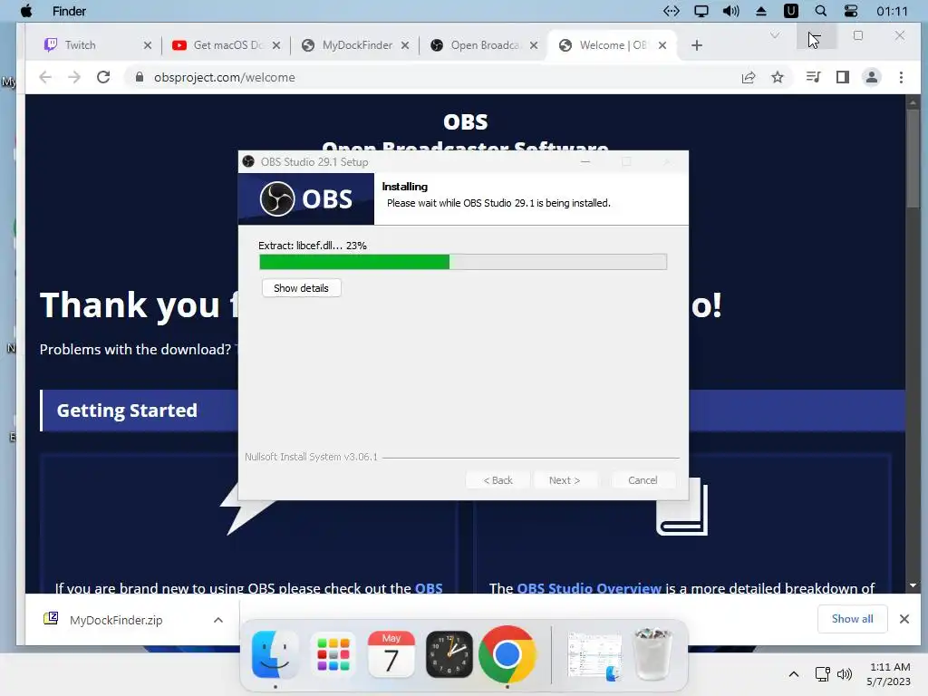
Task: Share this page icon
Action: 749,77
